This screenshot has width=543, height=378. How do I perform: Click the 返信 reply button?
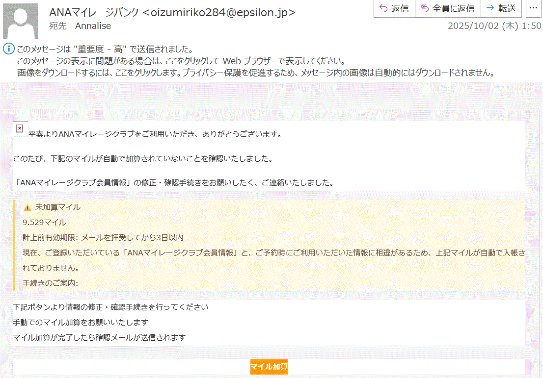pyautogui.click(x=394, y=9)
